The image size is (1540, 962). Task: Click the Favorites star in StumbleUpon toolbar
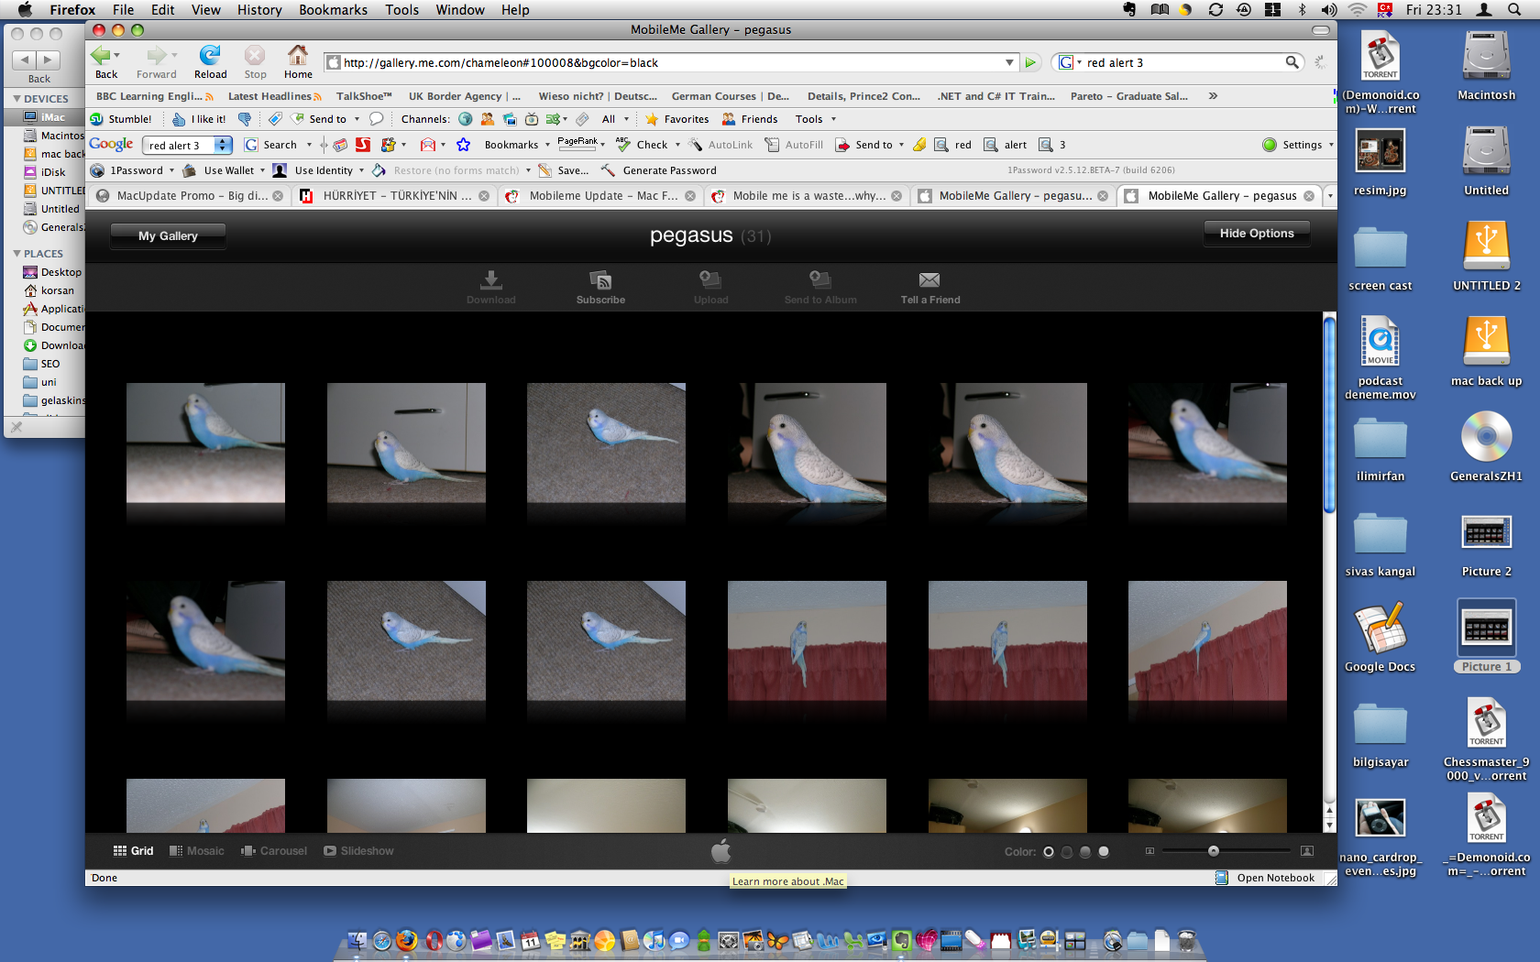tap(652, 119)
